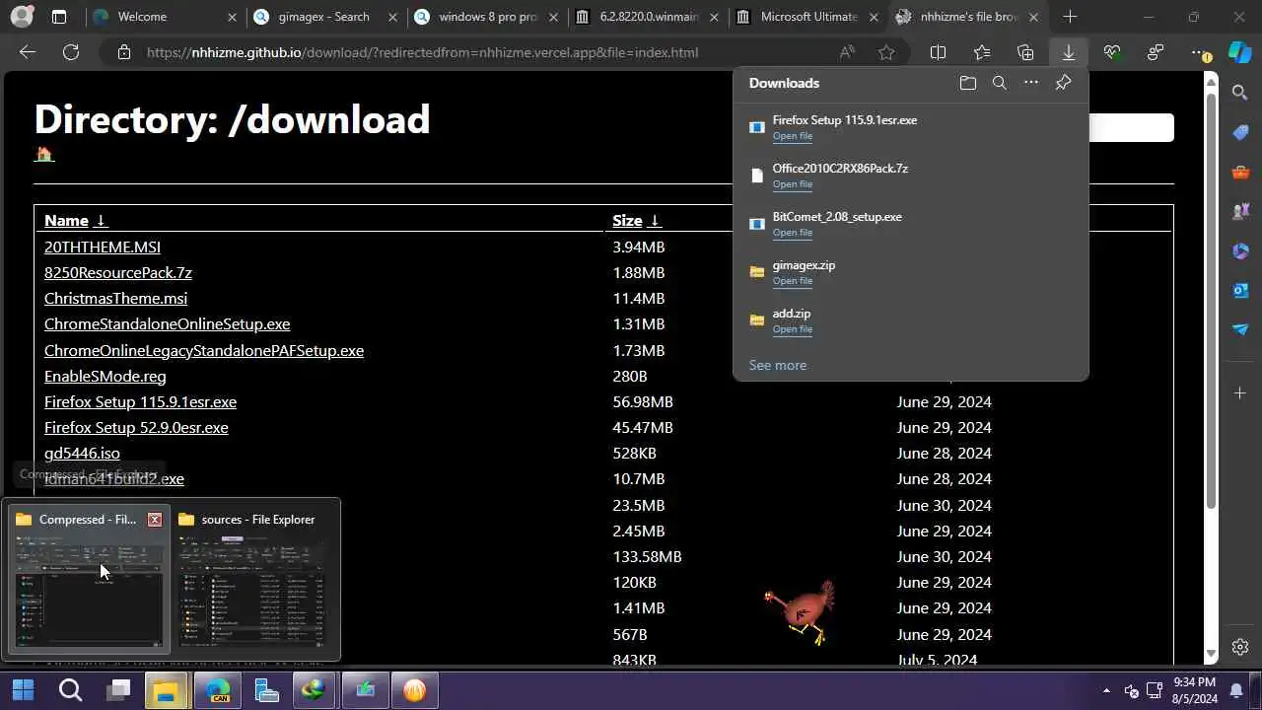Open downloads folder icon in Downloads panel

coord(967,83)
